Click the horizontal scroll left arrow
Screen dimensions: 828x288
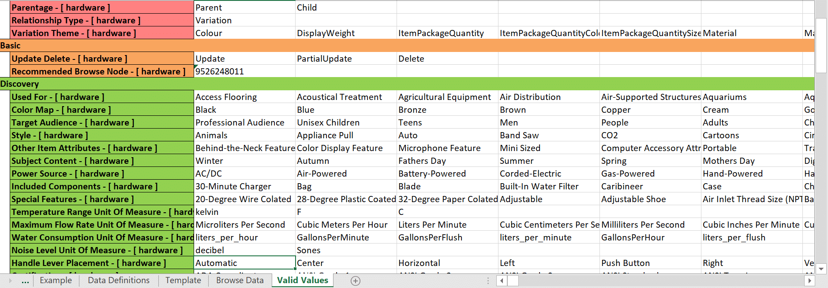coord(502,281)
